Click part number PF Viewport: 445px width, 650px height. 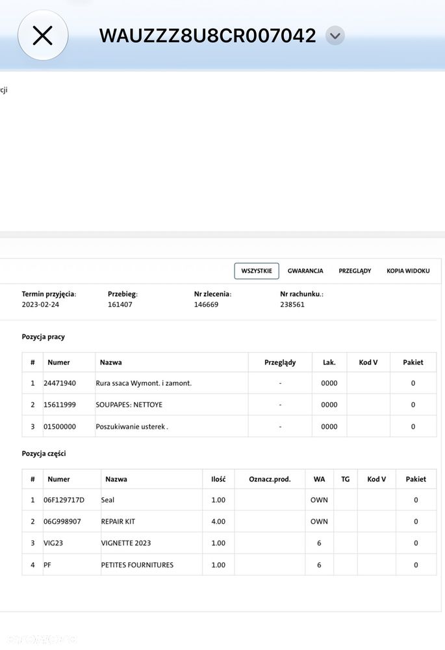click(x=47, y=565)
